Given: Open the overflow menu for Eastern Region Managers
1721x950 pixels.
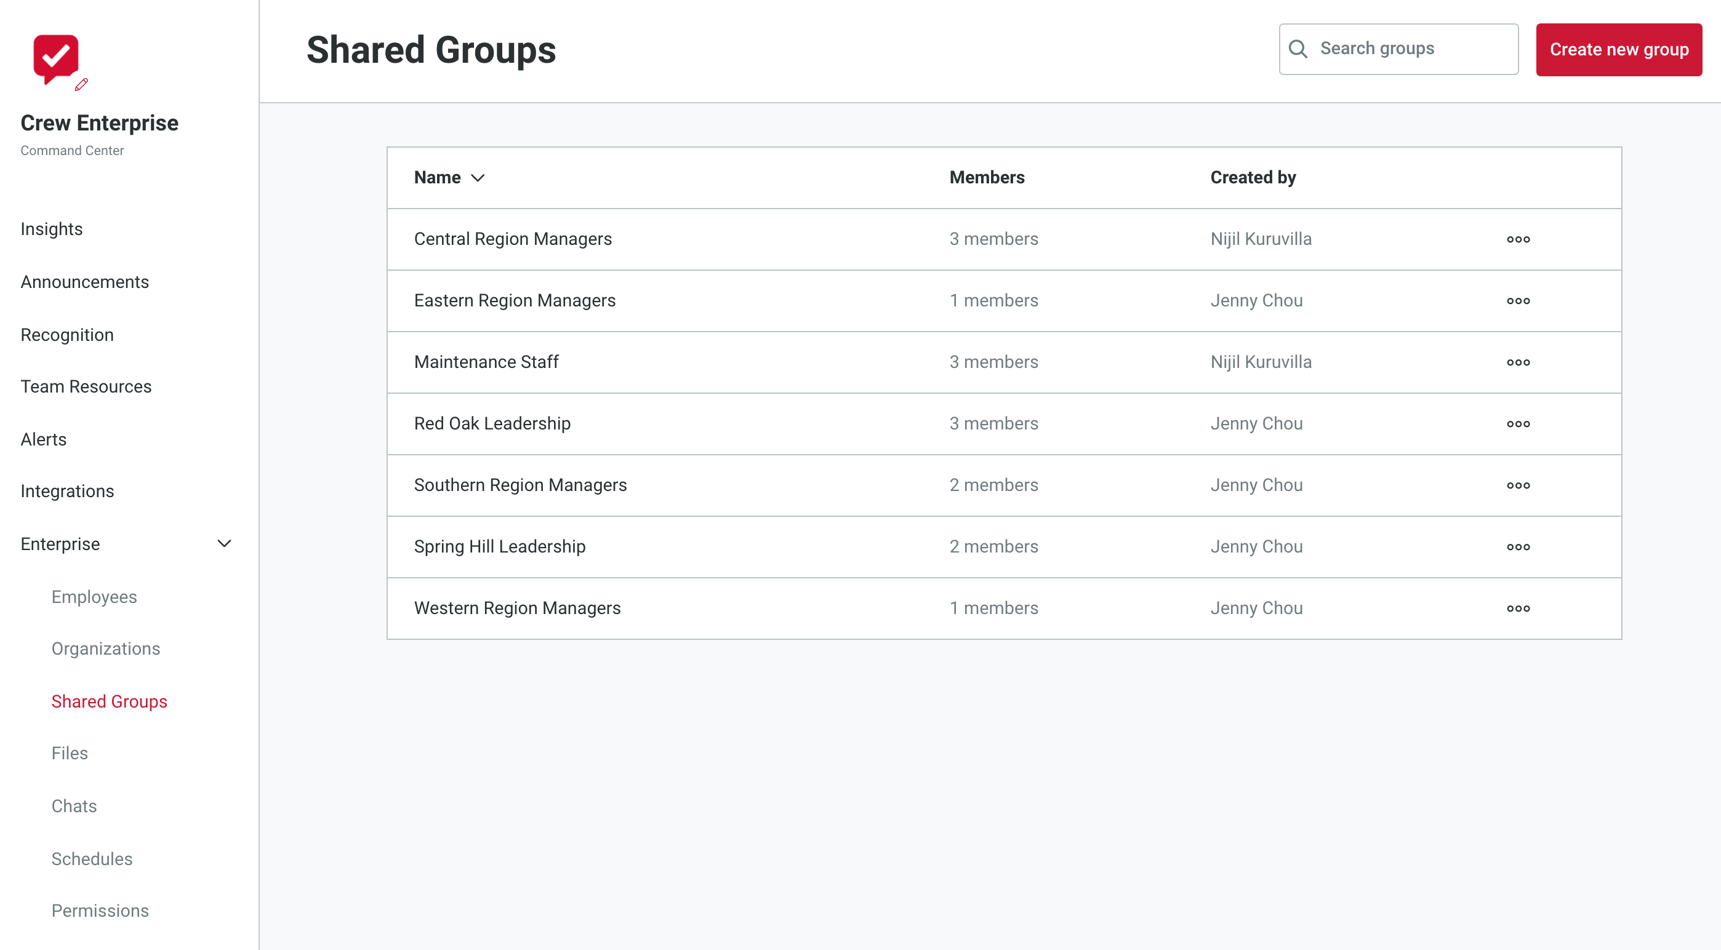Looking at the screenshot, I should tap(1518, 300).
